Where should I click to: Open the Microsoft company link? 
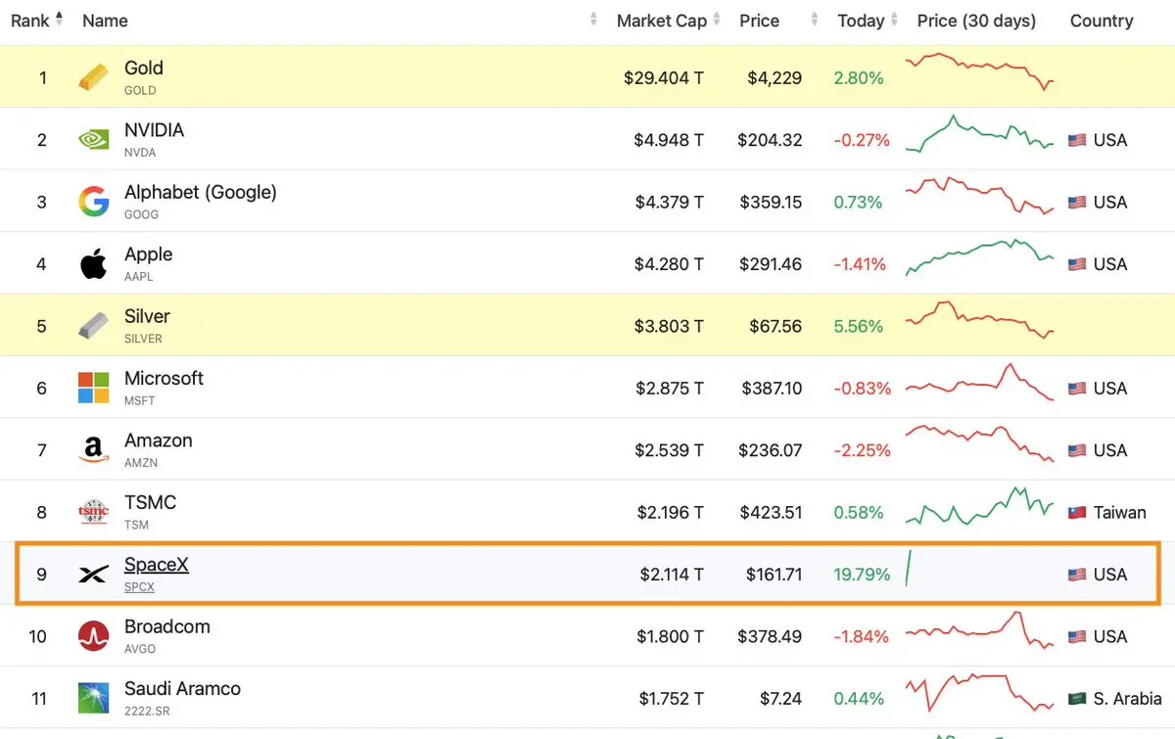click(164, 378)
